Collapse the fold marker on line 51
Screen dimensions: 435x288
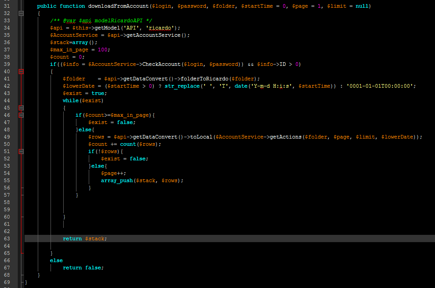(21, 151)
